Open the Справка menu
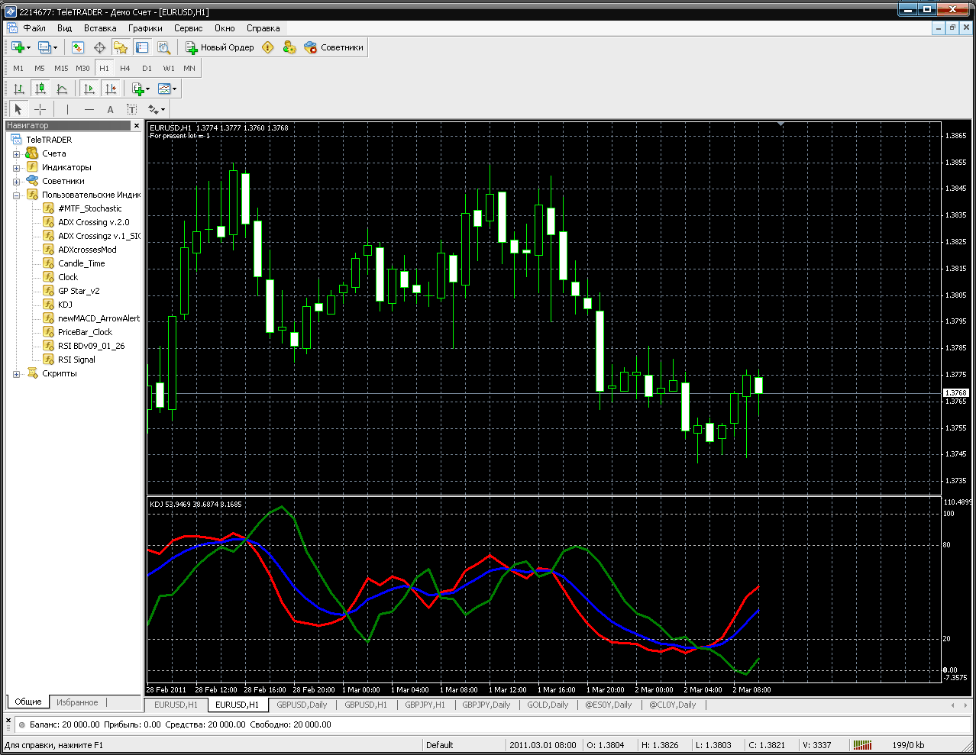The width and height of the screenshot is (976, 755). coord(263,28)
